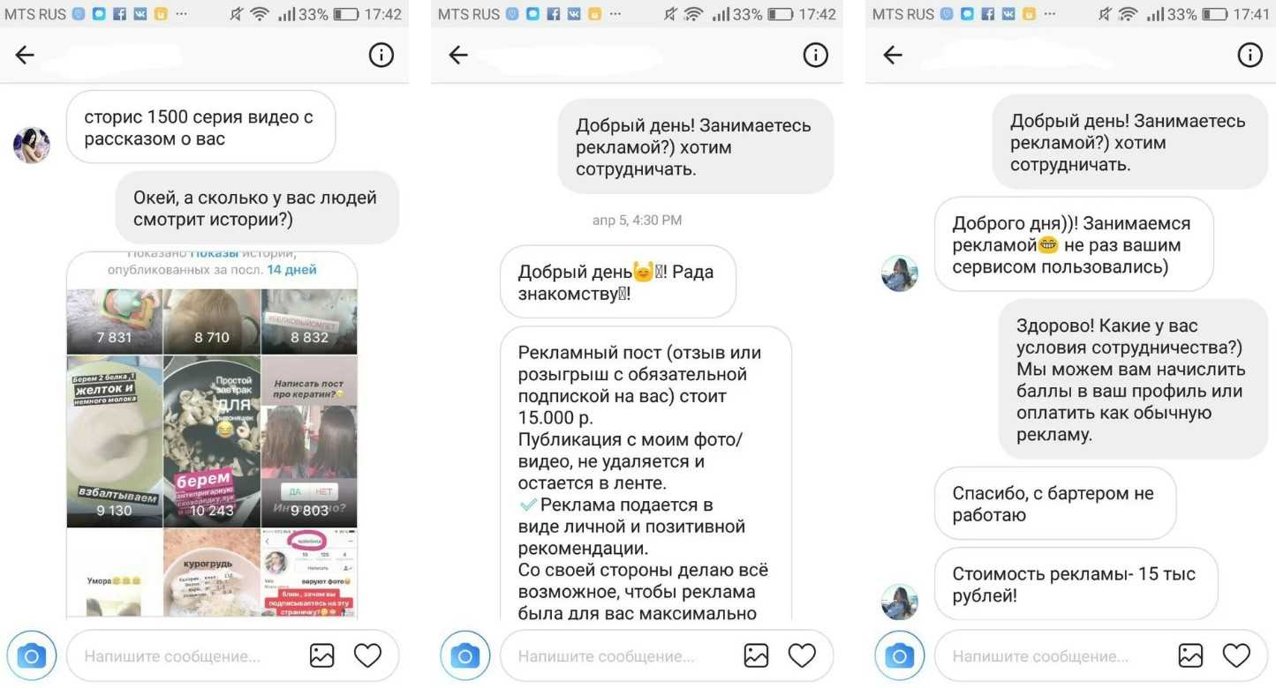Tap the back arrow in the left chat

pos(25,55)
